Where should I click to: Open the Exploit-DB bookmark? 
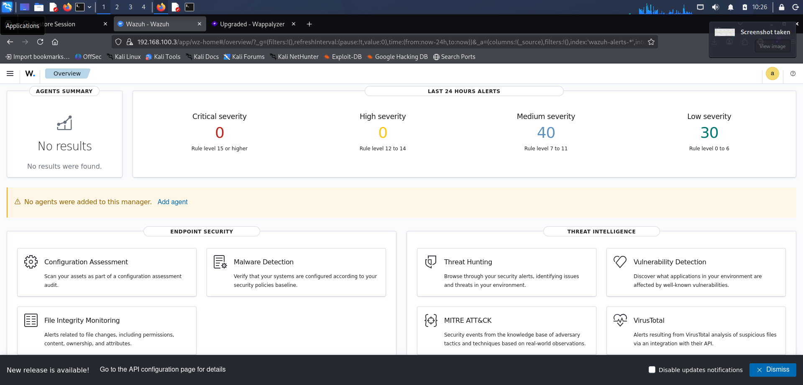(343, 57)
